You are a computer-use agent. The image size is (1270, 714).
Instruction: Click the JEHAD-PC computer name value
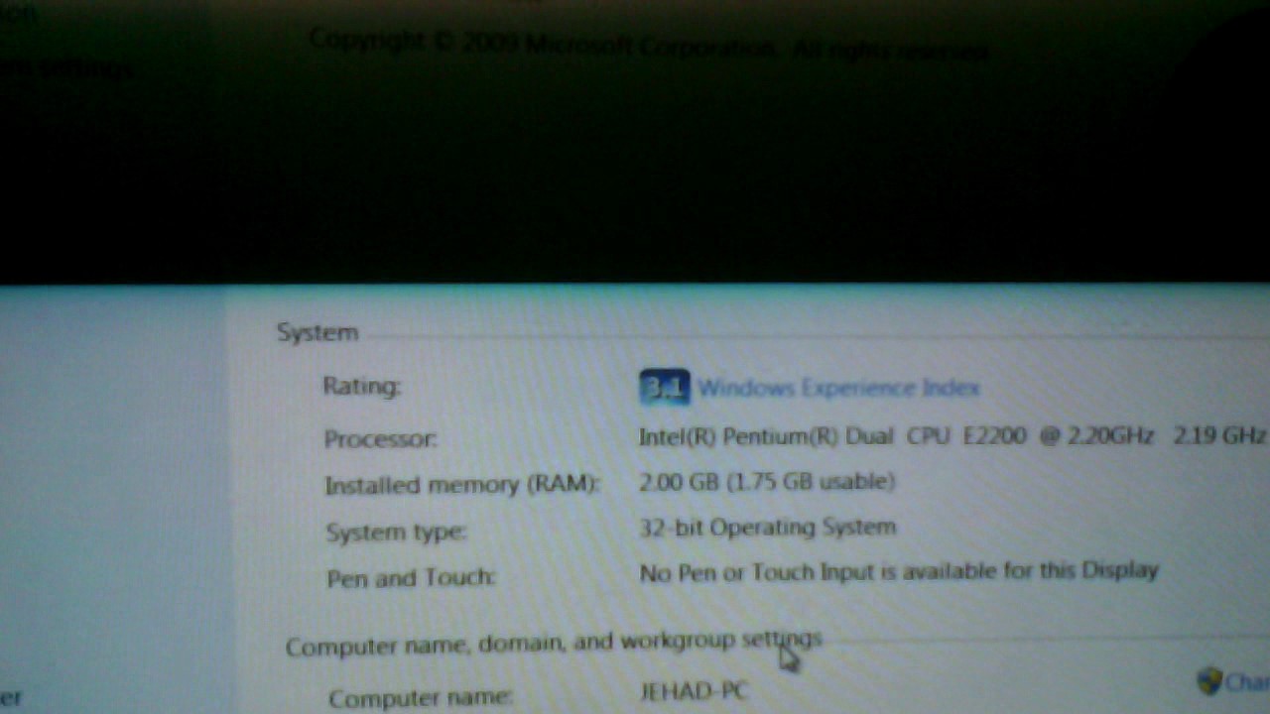(694, 691)
